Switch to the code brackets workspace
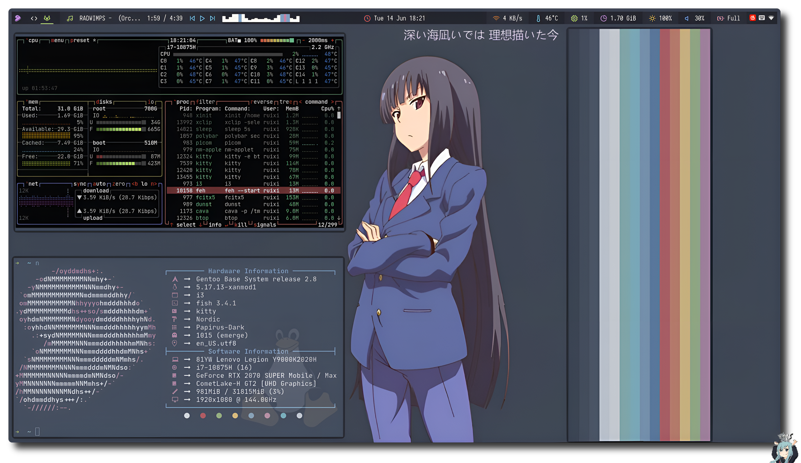The height and width of the screenshot is (463, 801). click(x=34, y=18)
